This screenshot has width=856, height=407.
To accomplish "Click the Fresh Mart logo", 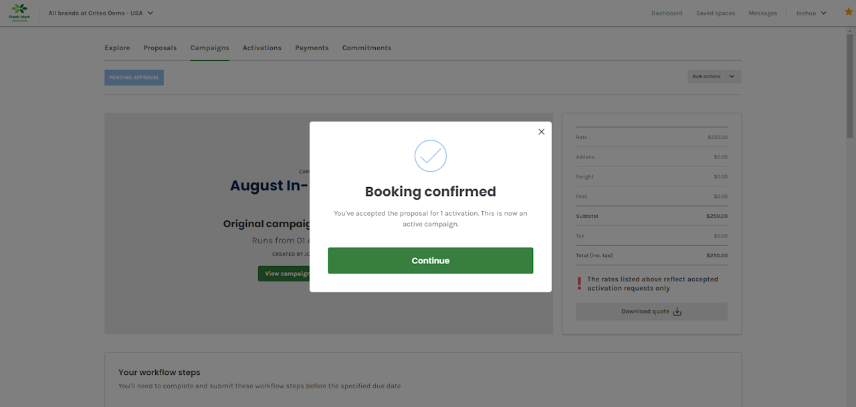I will tap(19, 13).
